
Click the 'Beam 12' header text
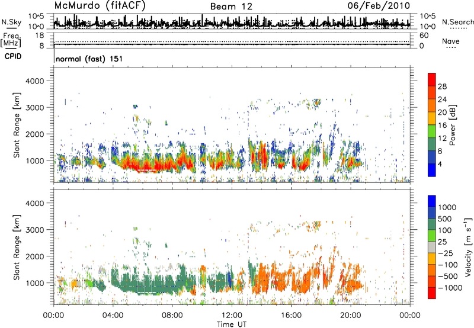click(x=231, y=7)
